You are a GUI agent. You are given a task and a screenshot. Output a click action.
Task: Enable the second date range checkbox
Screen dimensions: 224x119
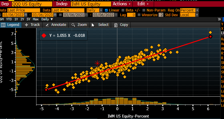tap(60, 15)
